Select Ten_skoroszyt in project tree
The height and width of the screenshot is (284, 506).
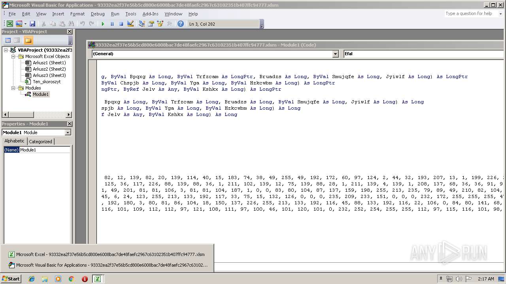click(46, 82)
